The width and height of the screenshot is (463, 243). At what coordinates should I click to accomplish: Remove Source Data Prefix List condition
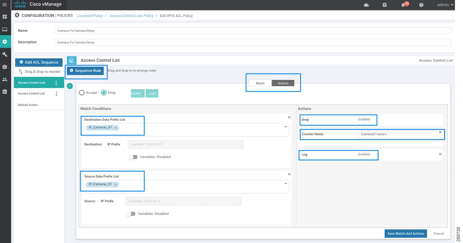pyautogui.click(x=289, y=174)
